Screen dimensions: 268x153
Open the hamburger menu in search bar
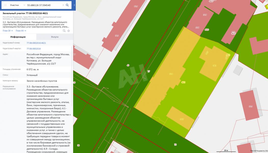pyautogui.click(x=5, y=5)
